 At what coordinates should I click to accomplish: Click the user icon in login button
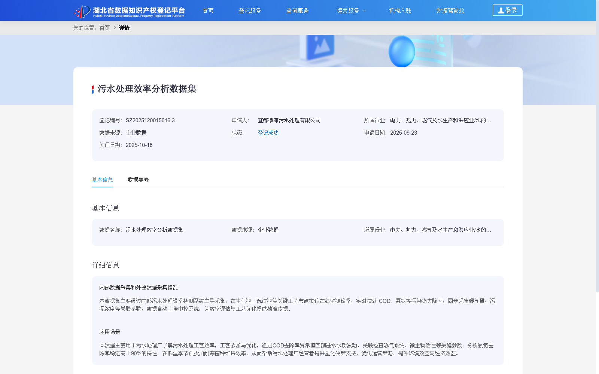coord(501,10)
